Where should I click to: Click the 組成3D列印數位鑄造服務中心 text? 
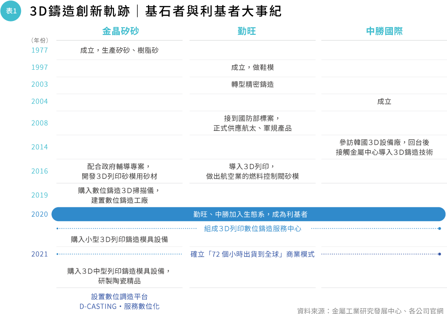click(x=253, y=229)
